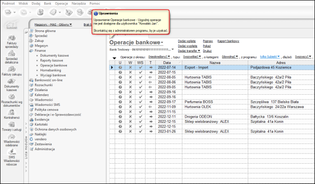Open Dokumenty kasowe sidebar shortcut
Screen dimensions: 315x184
pyautogui.click(x=12, y=85)
